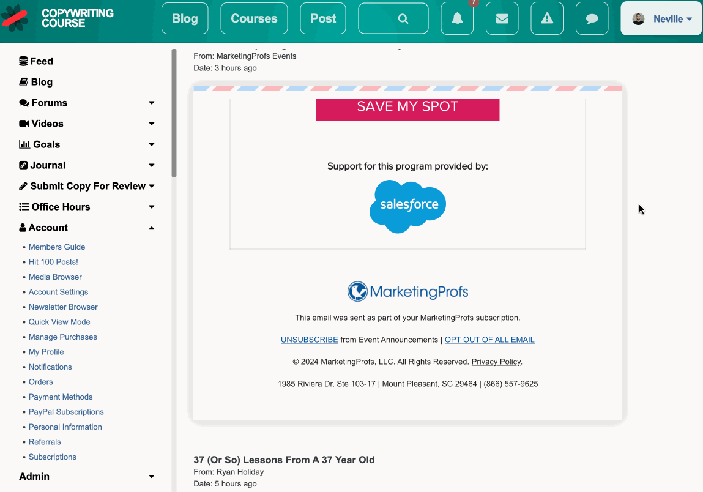Click OPT OUT OF ALL EMAIL link
This screenshot has height=492, width=703.
[x=489, y=340]
